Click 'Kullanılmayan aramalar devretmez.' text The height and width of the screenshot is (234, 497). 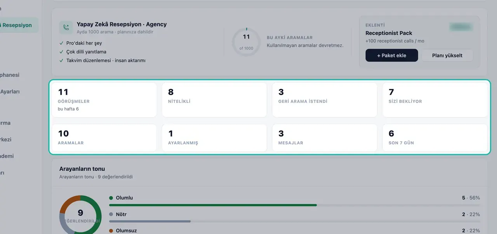(x=305, y=45)
